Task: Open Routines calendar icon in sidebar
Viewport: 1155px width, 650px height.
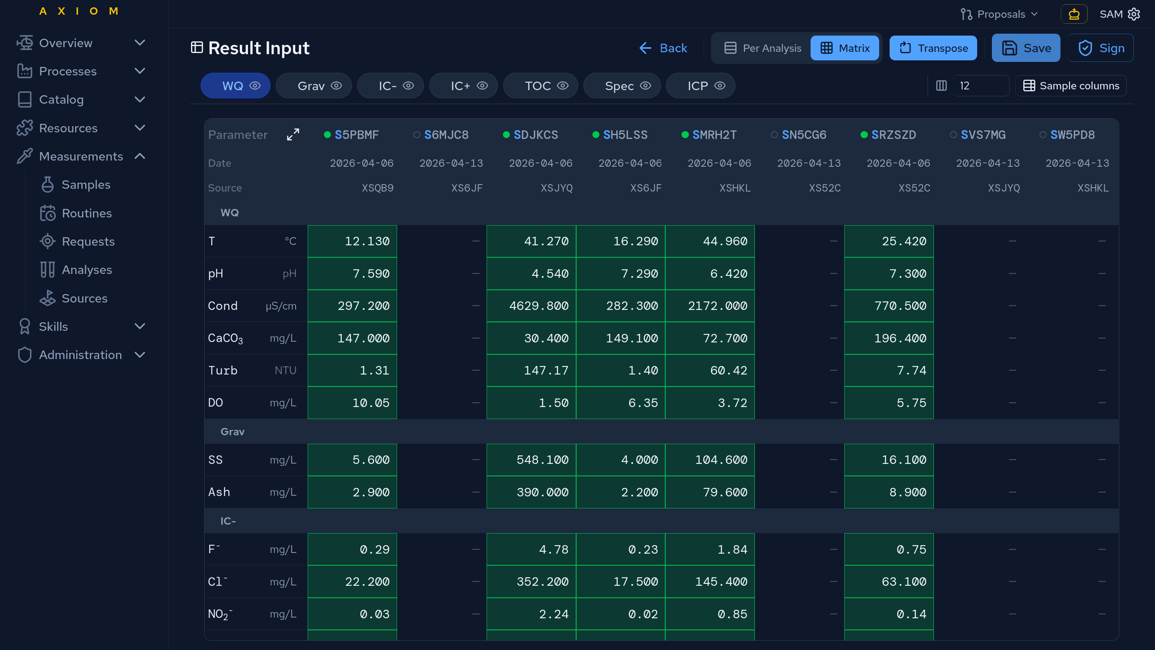Action: point(48,213)
